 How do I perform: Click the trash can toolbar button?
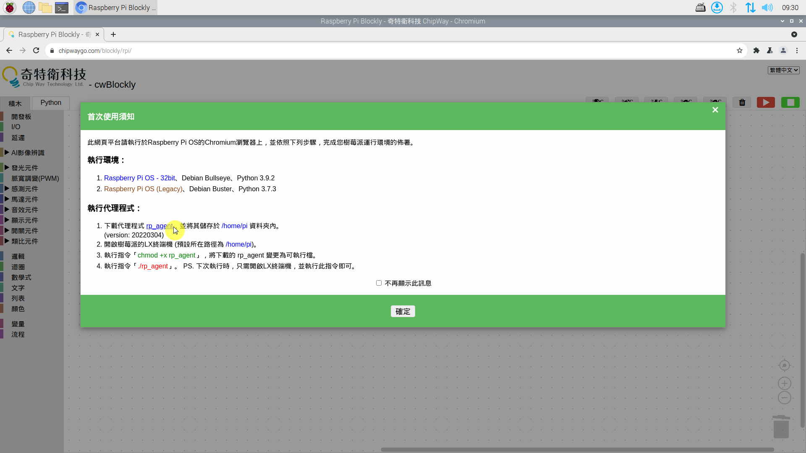742,103
